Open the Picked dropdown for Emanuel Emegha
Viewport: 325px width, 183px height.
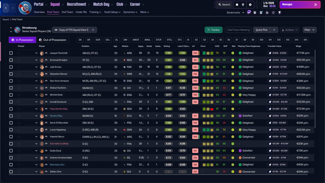[x=27, y=60]
